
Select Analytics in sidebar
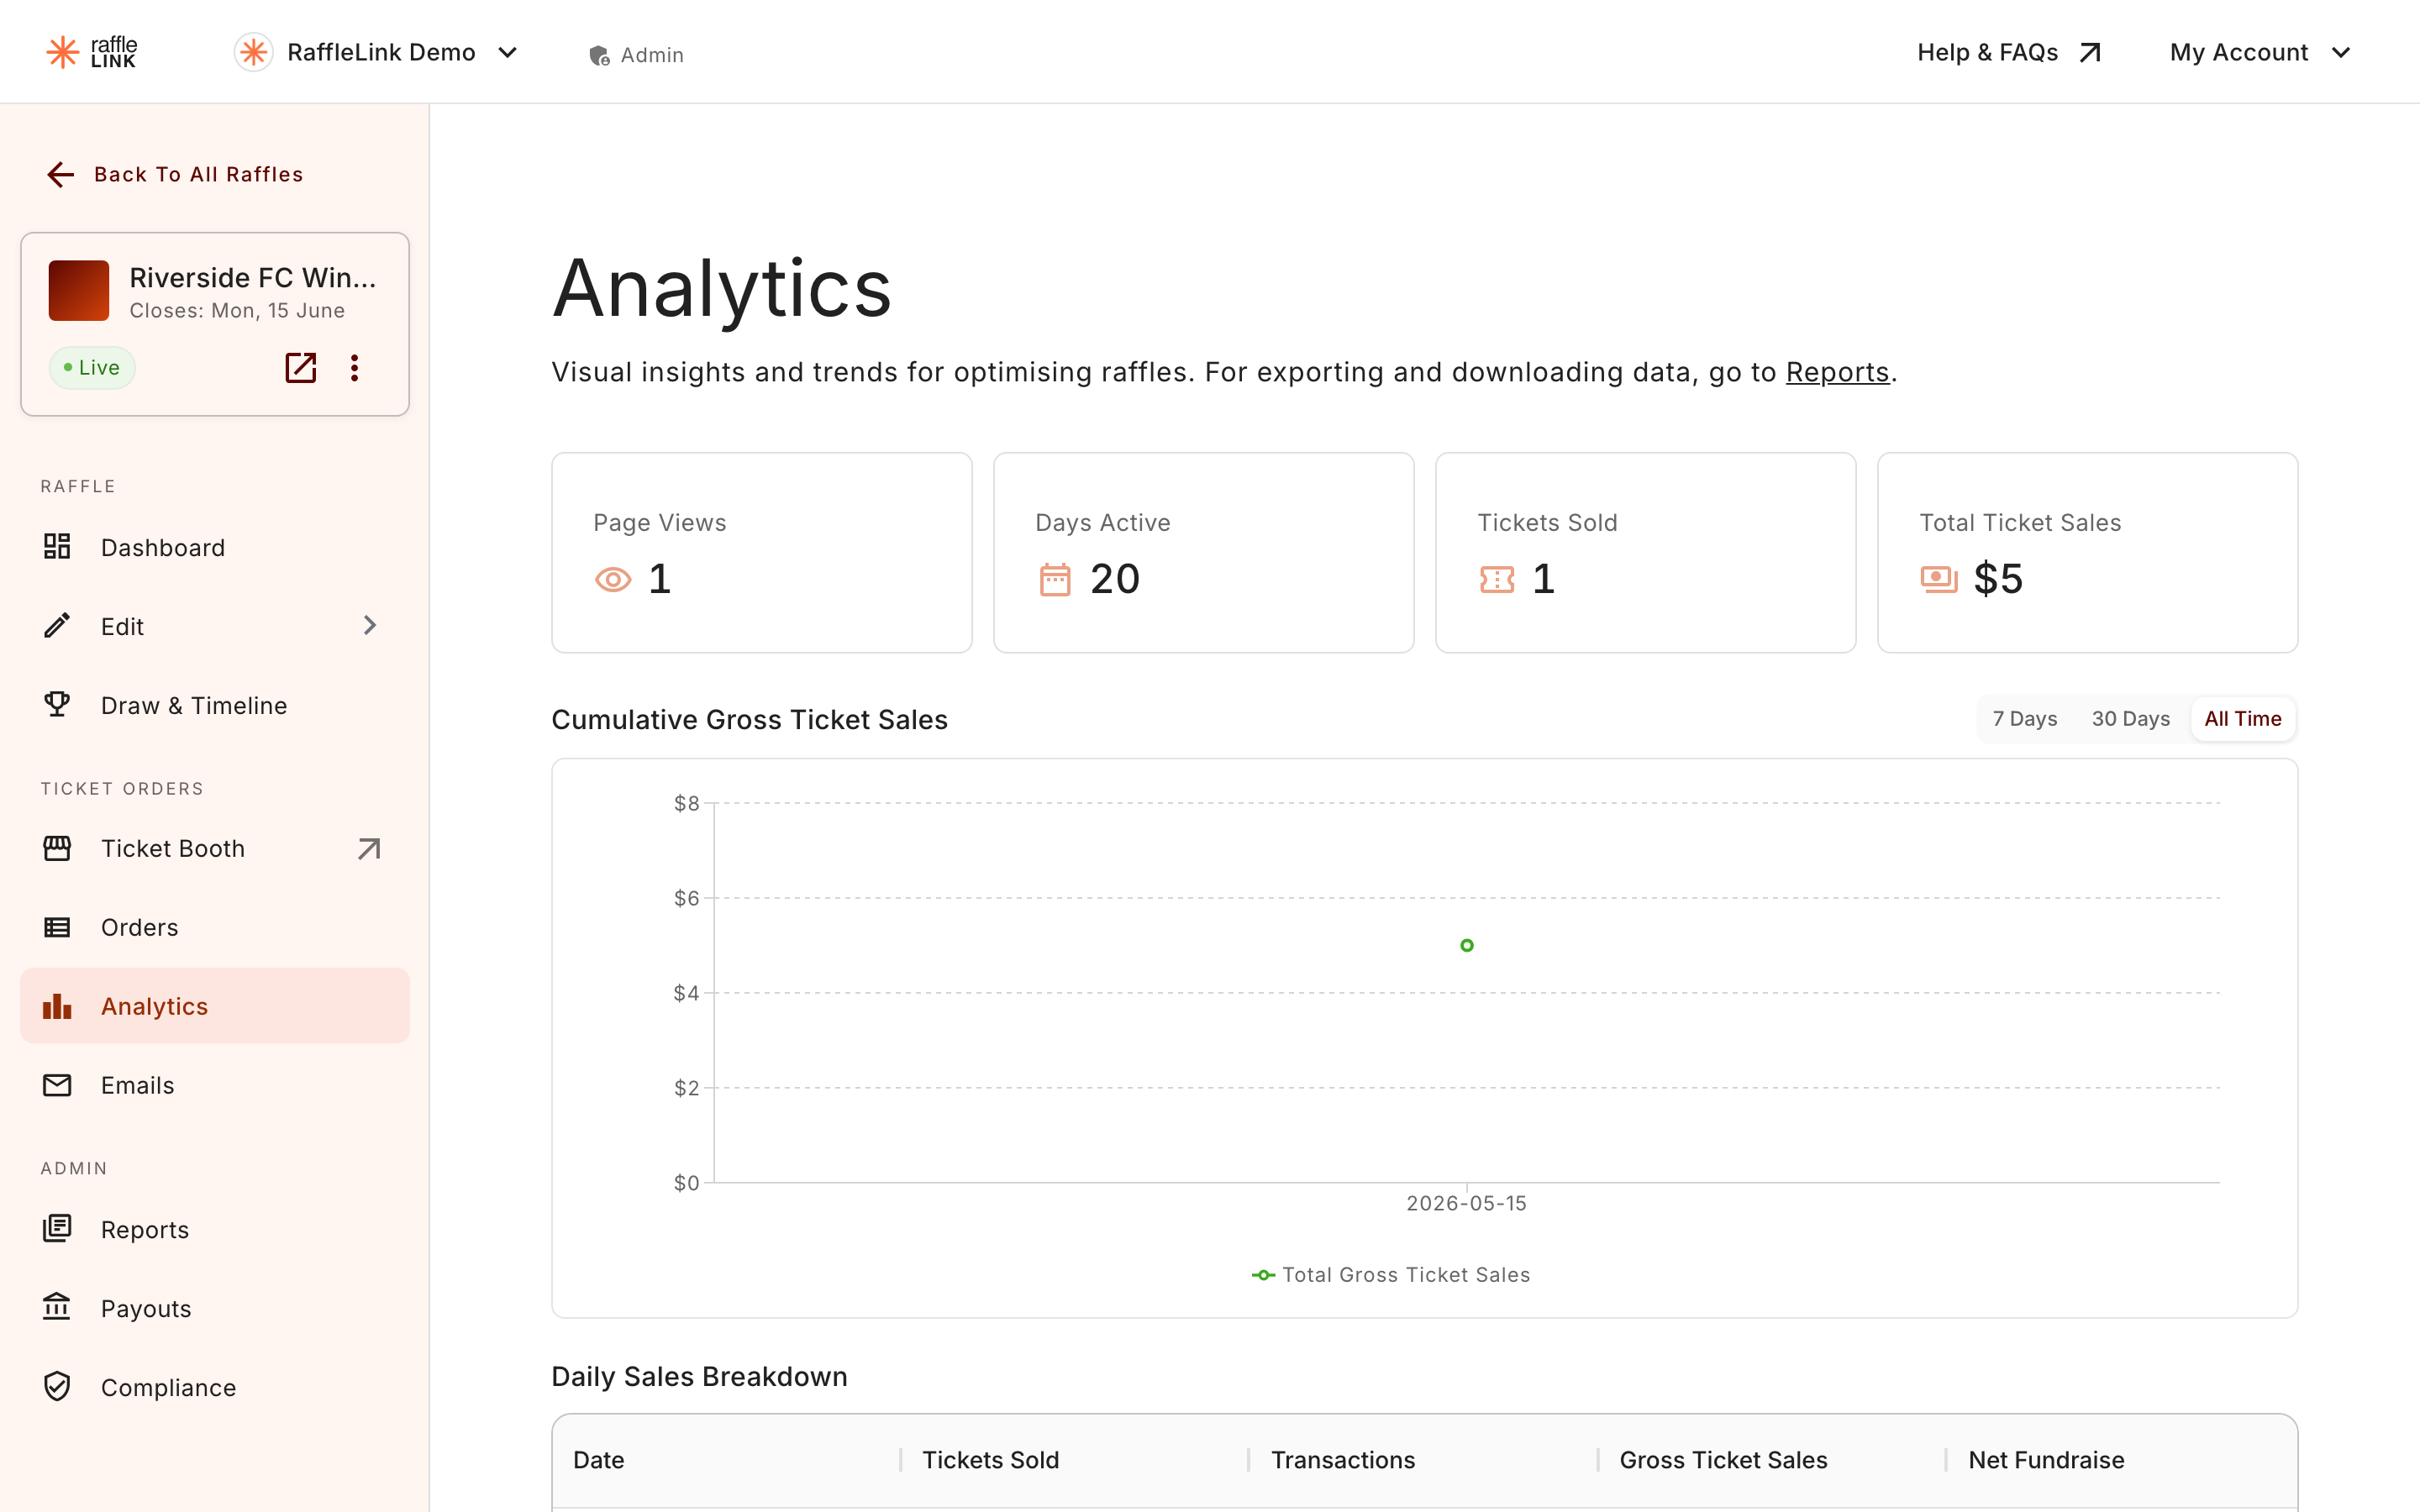[215, 1006]
